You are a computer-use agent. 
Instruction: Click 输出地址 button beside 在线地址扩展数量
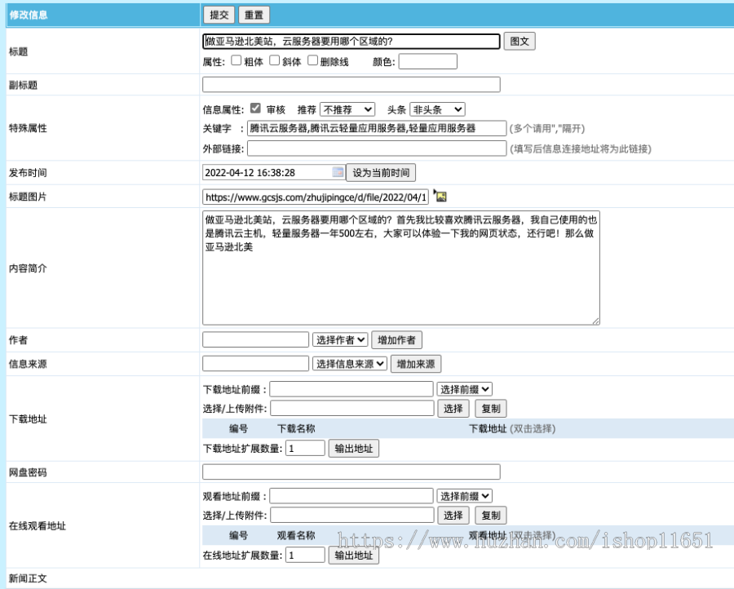(353, 556)
